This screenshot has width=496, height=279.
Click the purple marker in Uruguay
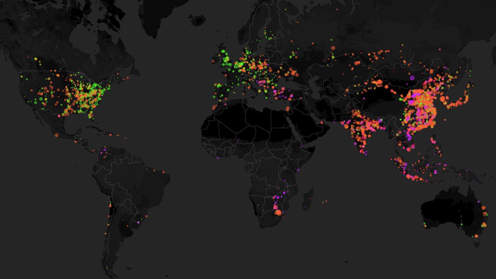click(138, 222)
